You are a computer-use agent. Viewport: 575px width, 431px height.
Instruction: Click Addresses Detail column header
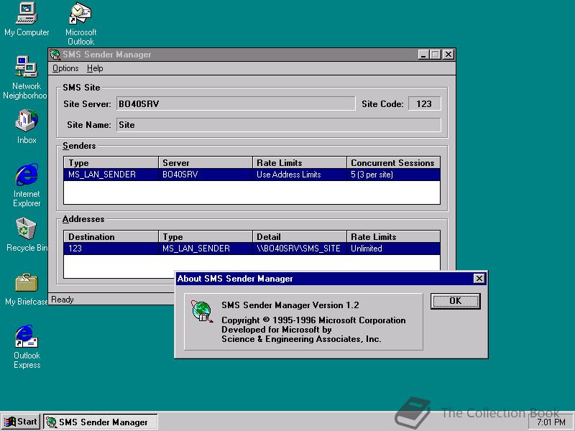tap(300, 237)
